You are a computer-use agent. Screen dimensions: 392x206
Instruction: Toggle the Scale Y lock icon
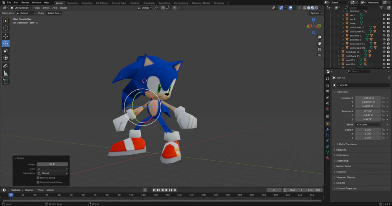pyautogui.click(x=383, y=134)
